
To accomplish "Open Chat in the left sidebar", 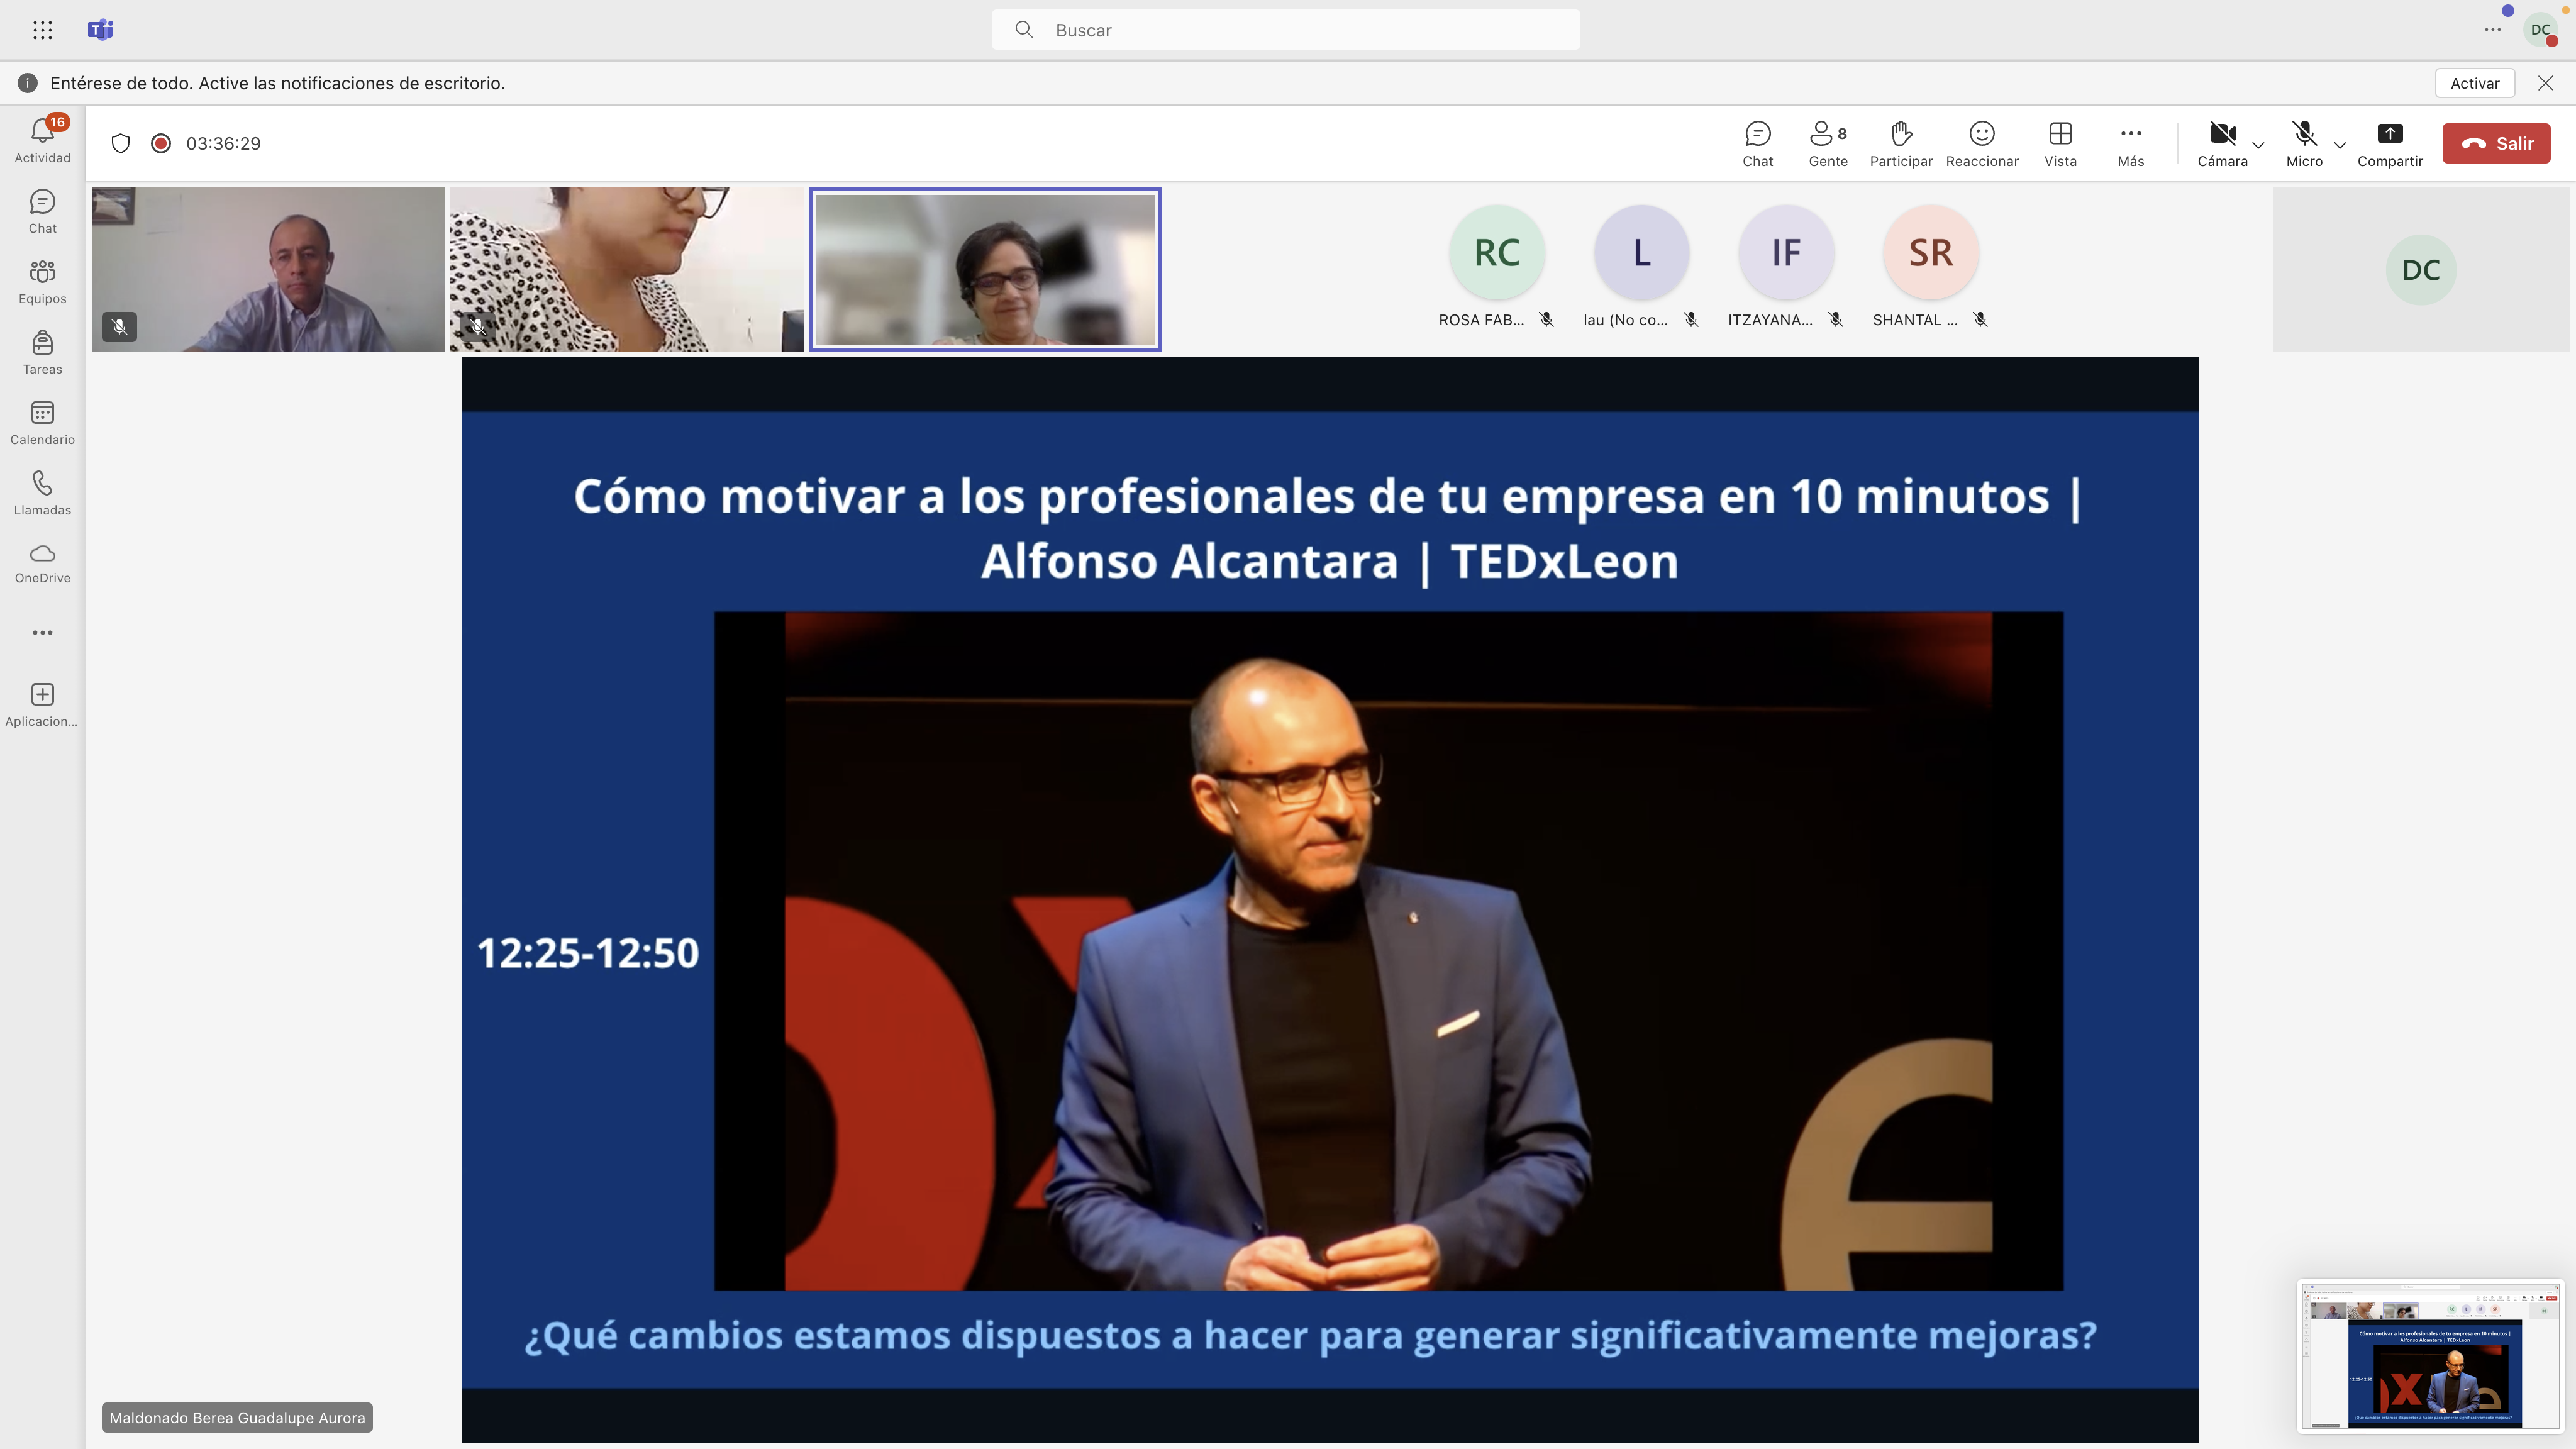I will 42,212.
